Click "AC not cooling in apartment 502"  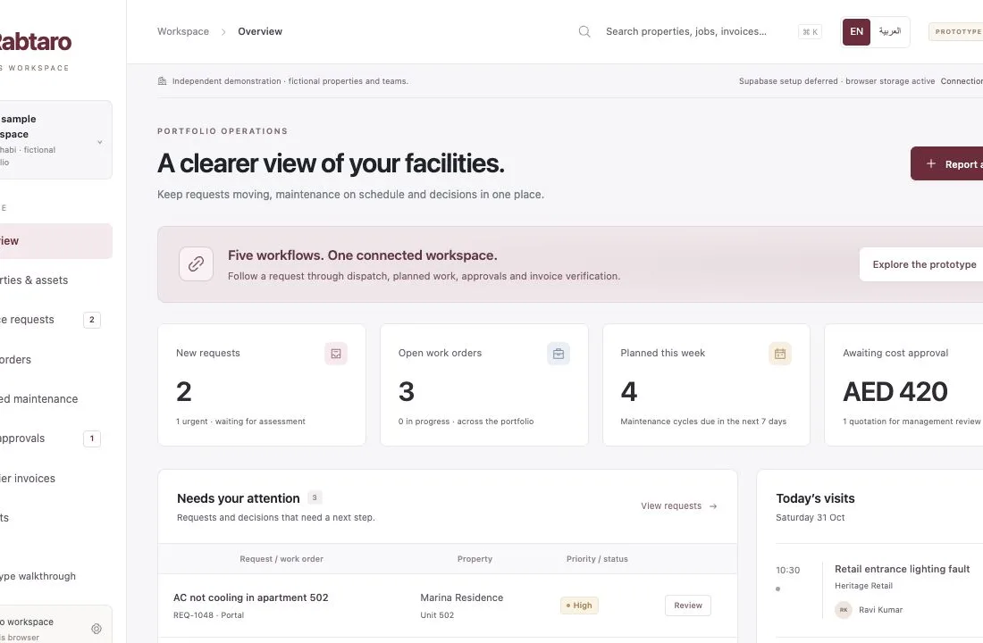[x=251, y=597]
